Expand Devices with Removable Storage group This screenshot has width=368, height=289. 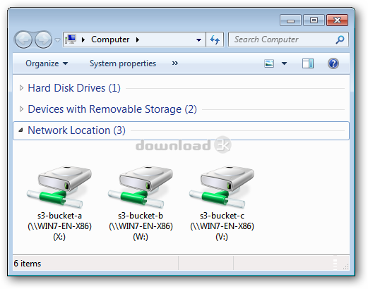21,109
